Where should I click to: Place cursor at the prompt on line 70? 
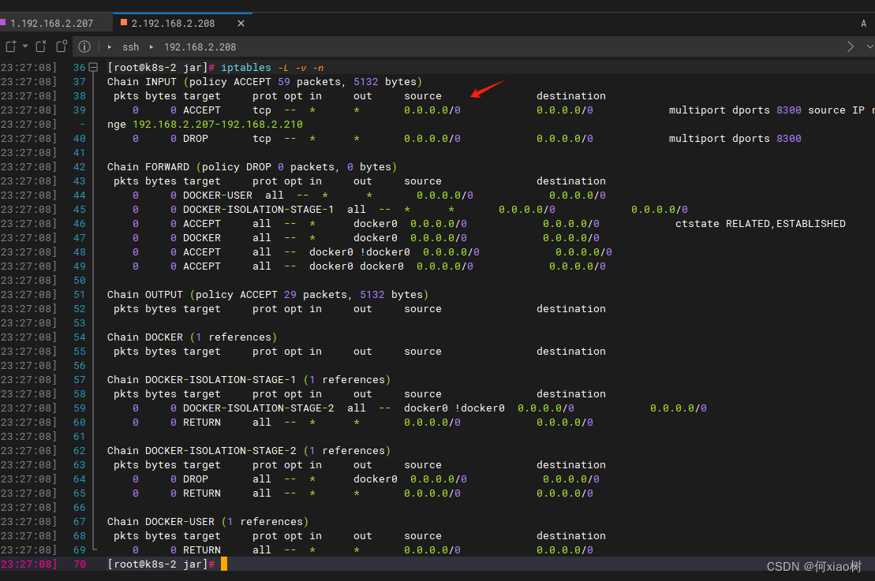point(224,564)
